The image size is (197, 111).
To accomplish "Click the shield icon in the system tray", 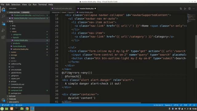I will coord(179,109).
